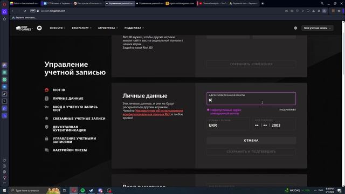Click the heart bookmark icon in toolbar
345x194 pixels.
tap(308, 11)
